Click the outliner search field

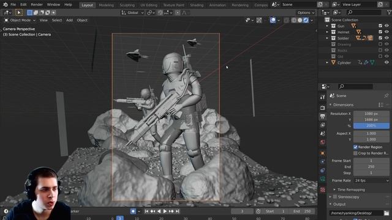pyautogui.click(x=364, y=12)
